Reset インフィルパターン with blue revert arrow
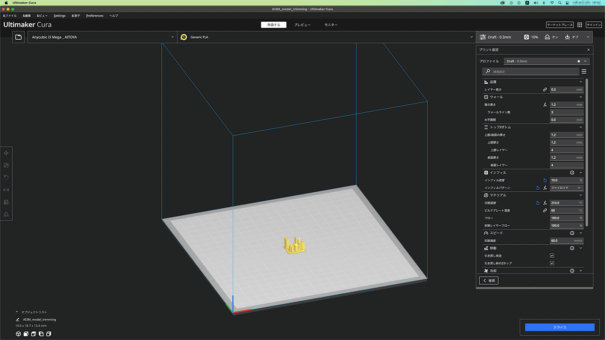This screenshot has width=605, height=340. pyautogui.click(x=537, y=187)
